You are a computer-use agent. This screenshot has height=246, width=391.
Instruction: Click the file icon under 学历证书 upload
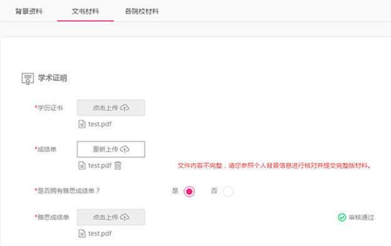click(82, 124)
